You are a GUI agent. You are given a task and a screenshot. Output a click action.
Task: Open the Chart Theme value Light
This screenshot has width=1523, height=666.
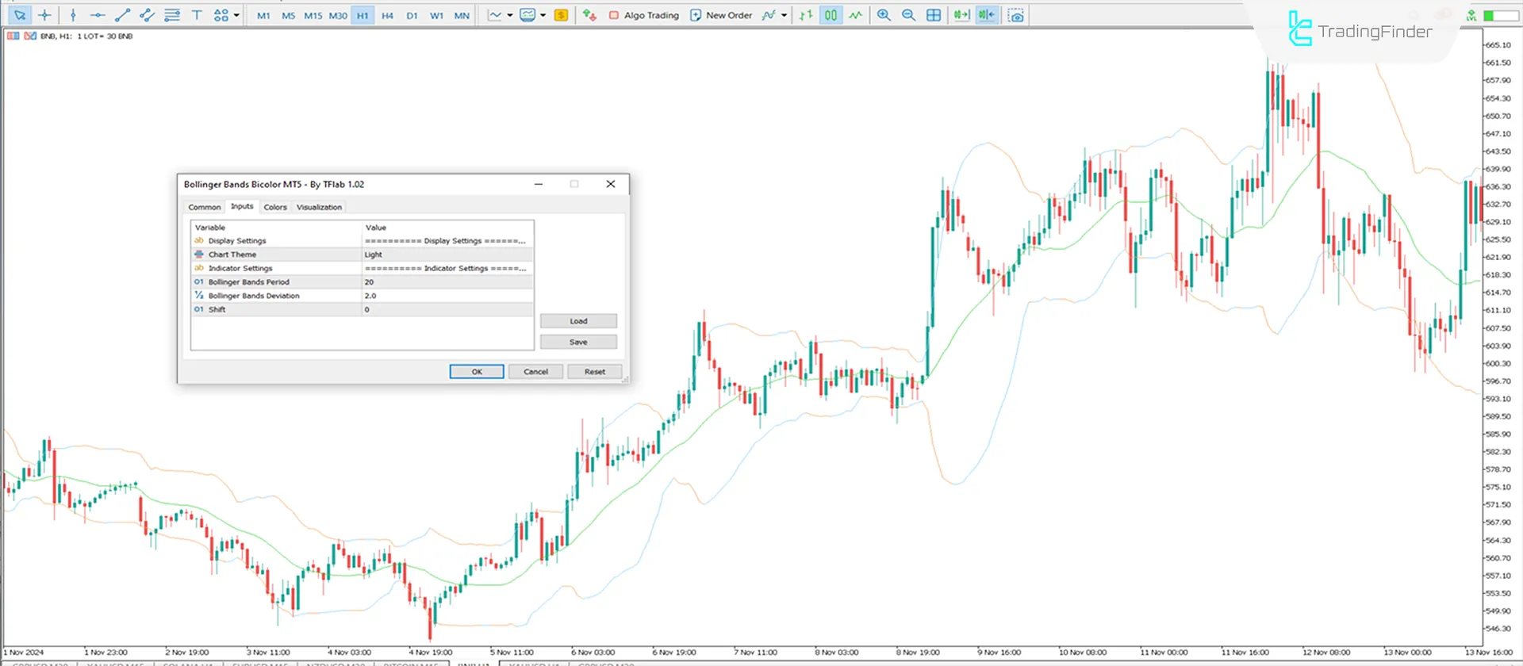[x=447, y=255]
